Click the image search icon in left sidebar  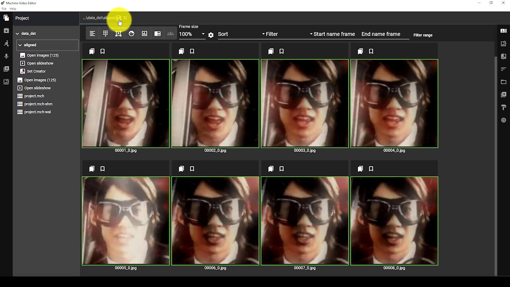pos(6,82)
